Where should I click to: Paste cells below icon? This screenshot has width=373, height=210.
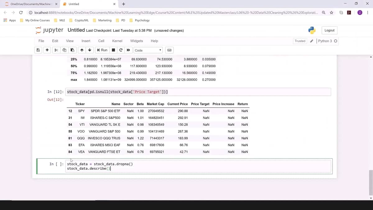tap(72, 50)
